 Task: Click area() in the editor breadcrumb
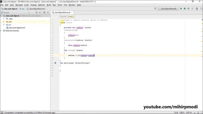point(71,17)
